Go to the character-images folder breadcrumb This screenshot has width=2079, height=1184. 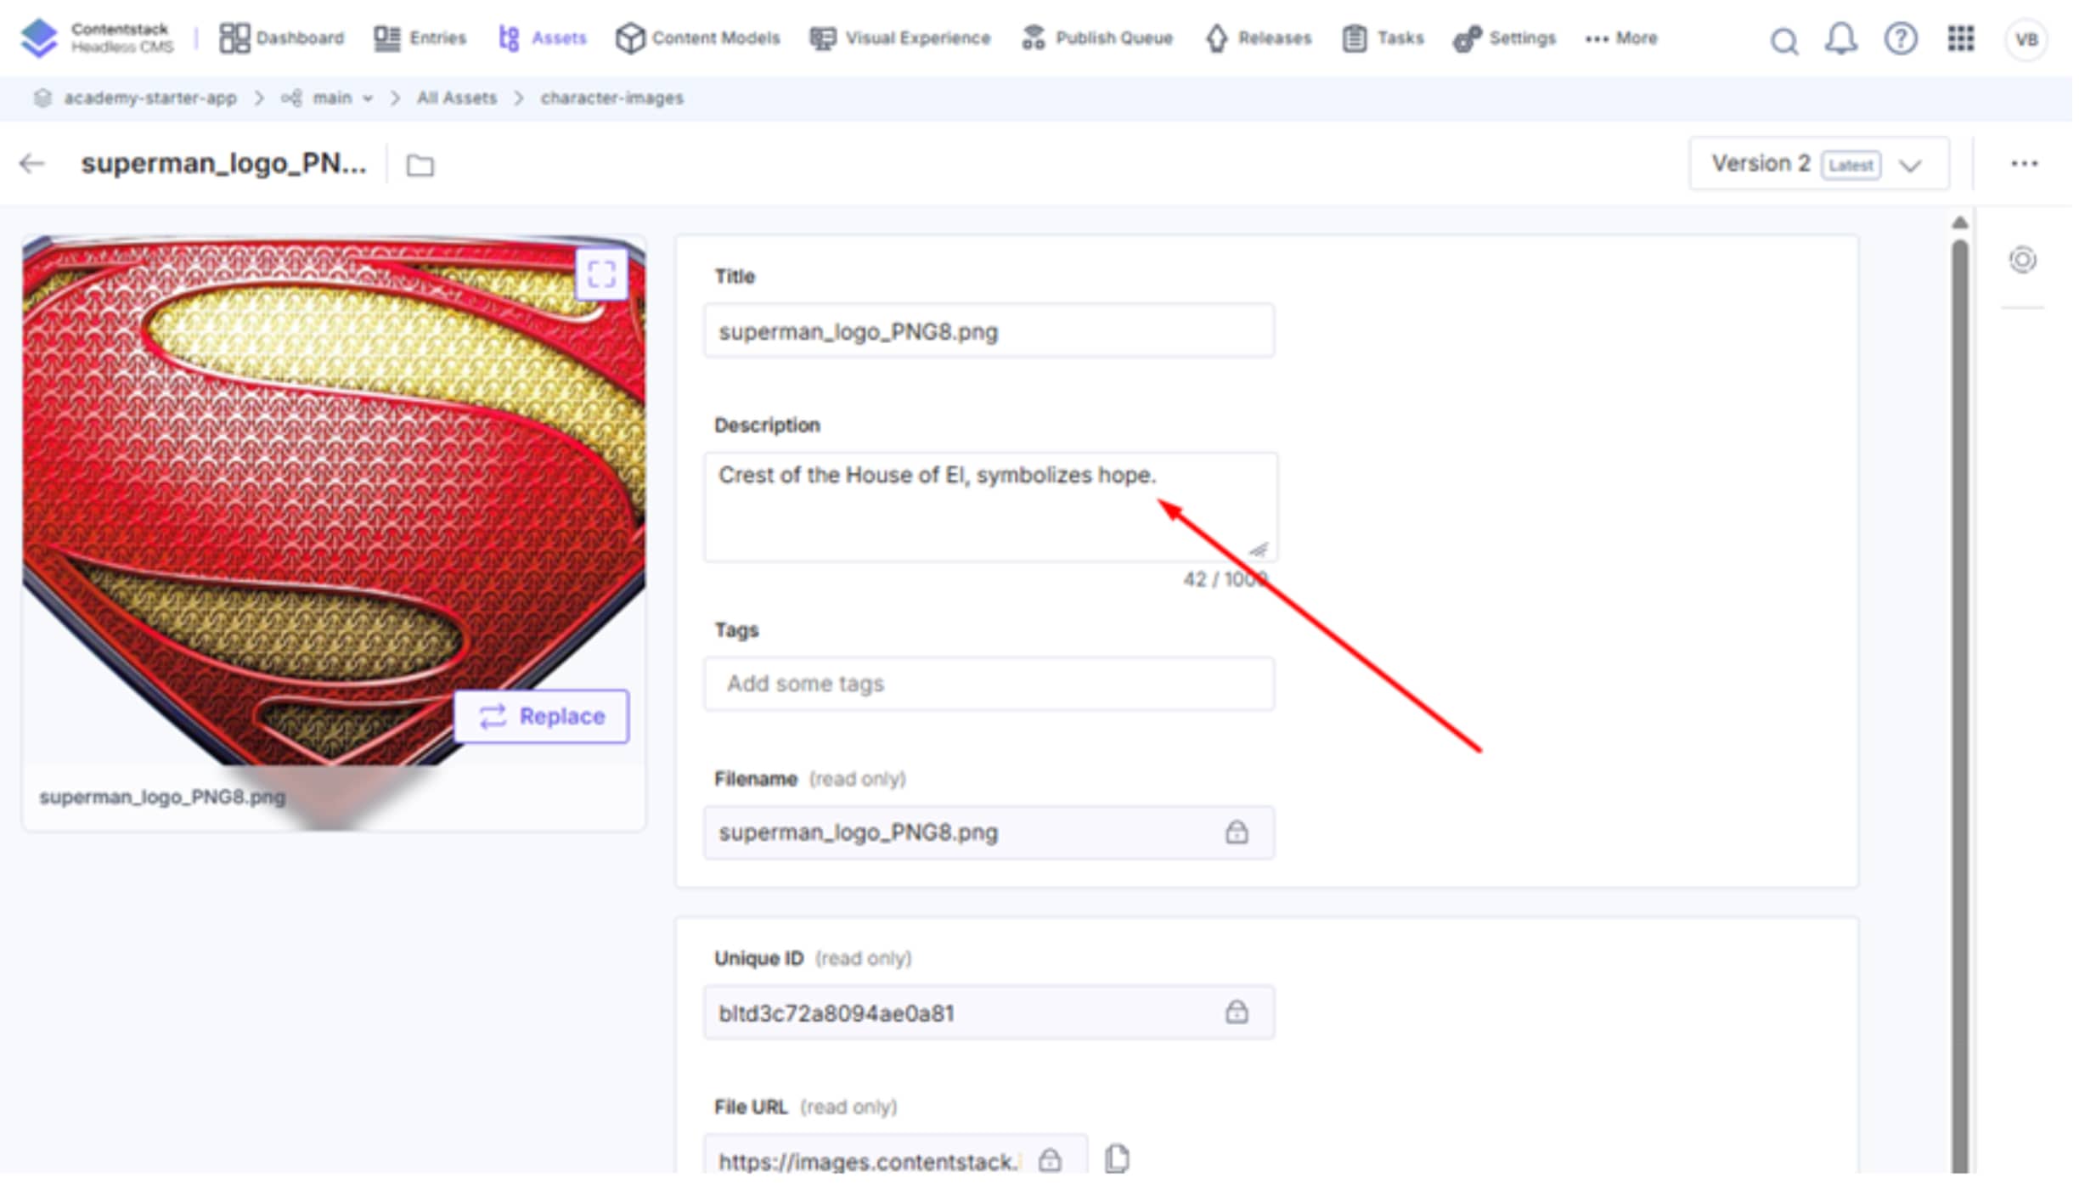[612, 98]
